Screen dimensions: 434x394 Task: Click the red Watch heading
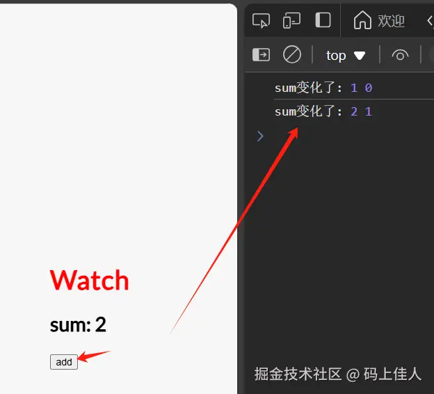[x=90, y=281]
